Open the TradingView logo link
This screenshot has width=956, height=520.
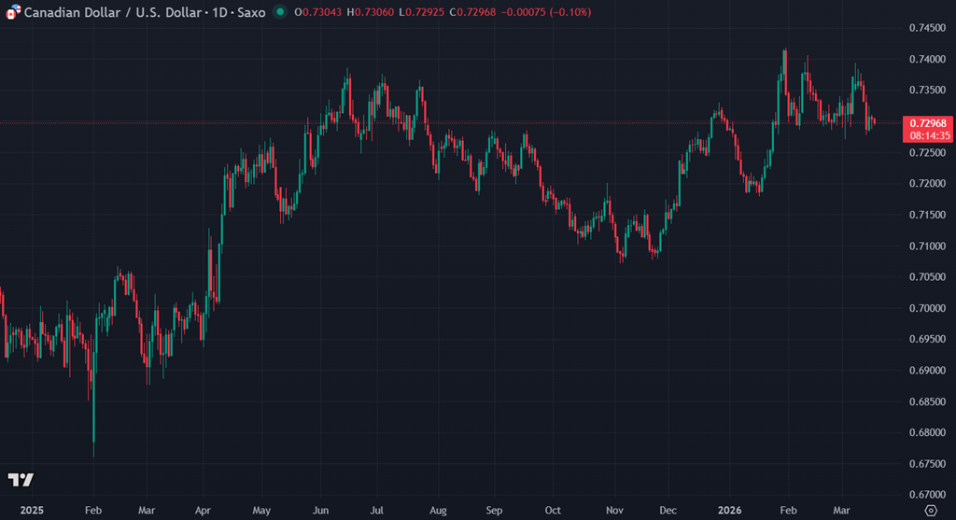tap(21, 480)
